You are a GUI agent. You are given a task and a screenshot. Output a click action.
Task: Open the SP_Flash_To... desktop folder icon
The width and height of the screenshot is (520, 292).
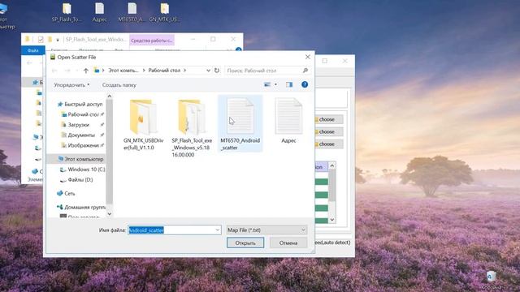point(67,13)
